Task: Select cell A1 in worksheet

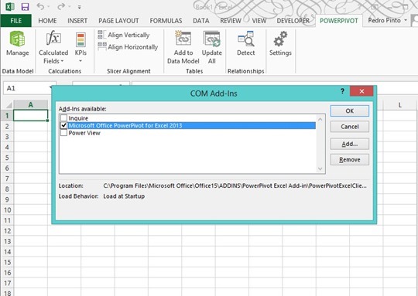Action: (31, 115)
